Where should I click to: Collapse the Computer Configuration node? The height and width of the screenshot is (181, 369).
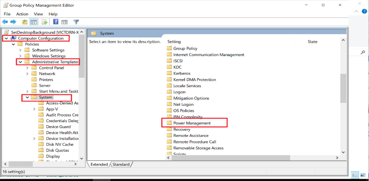6,39
